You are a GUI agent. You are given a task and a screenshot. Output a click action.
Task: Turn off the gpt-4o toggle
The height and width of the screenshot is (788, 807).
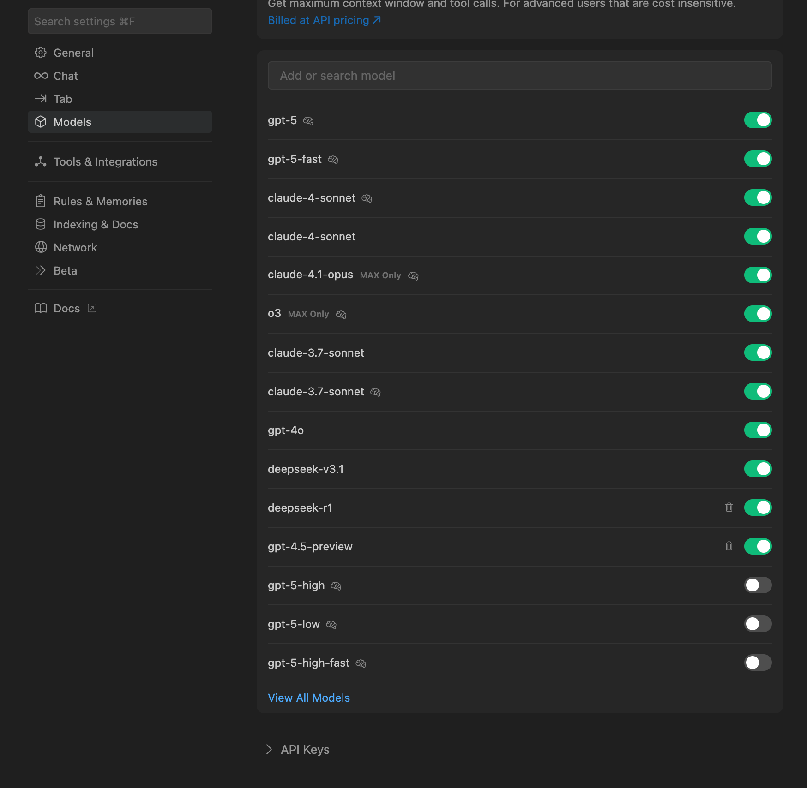758,430
